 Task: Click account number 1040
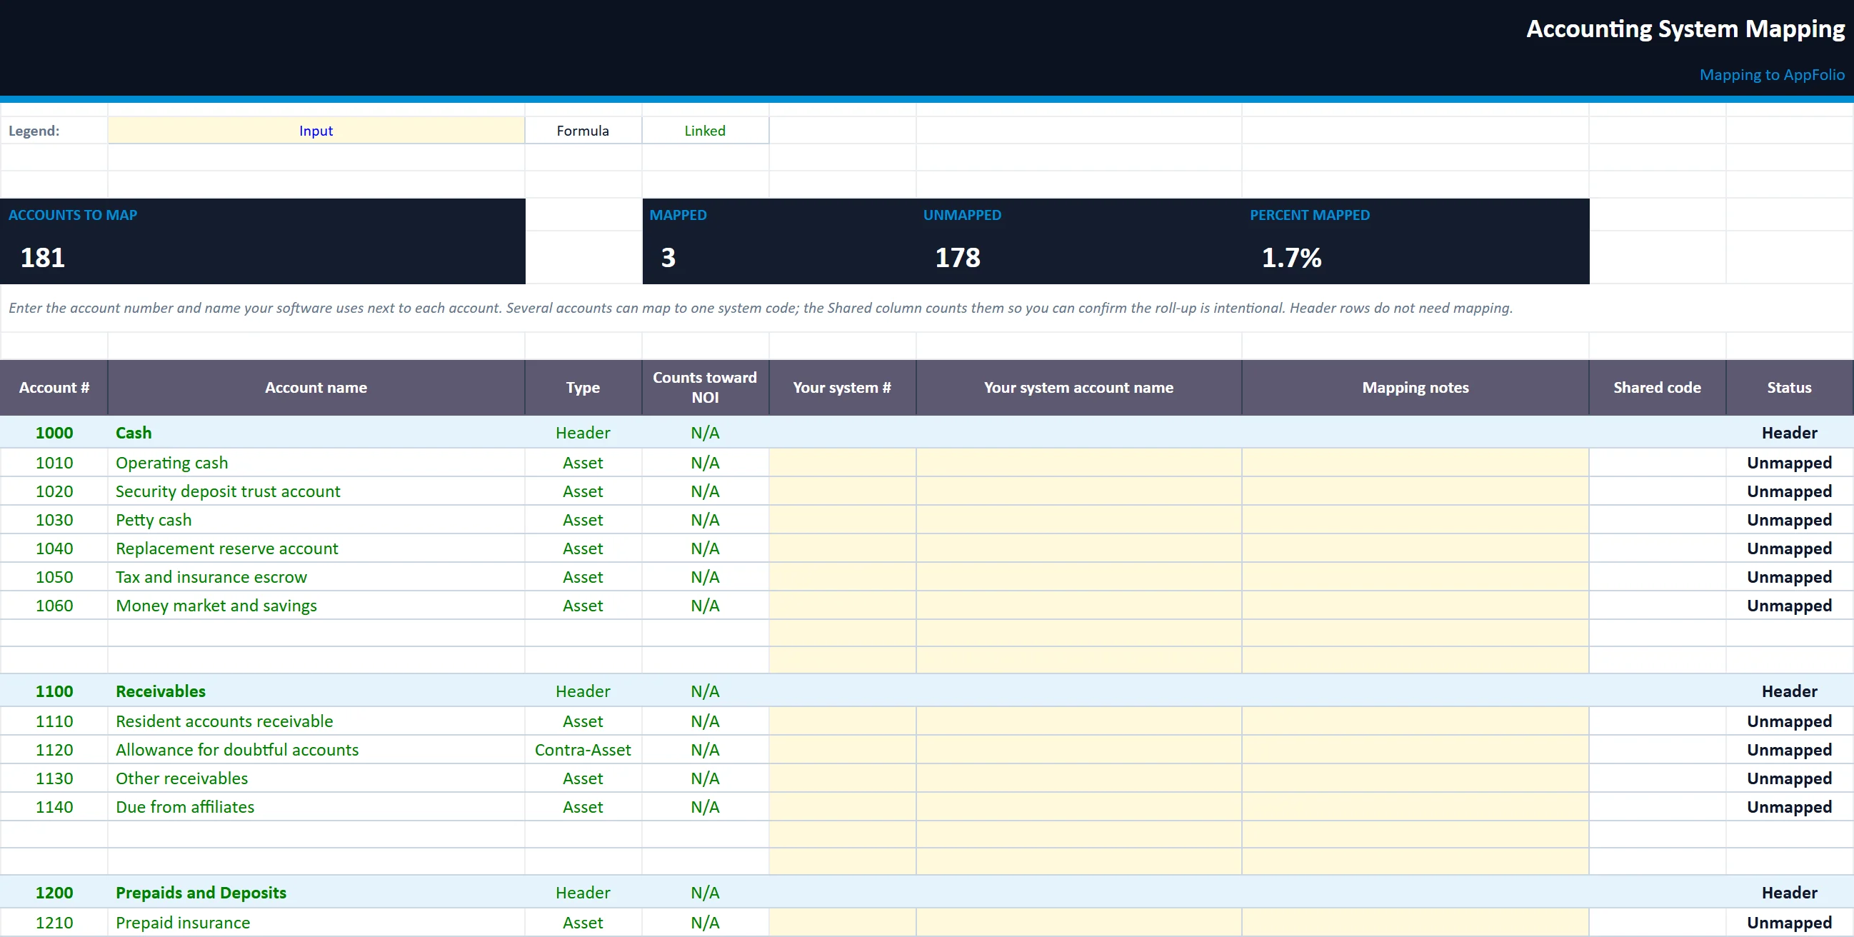click(54, 548)
